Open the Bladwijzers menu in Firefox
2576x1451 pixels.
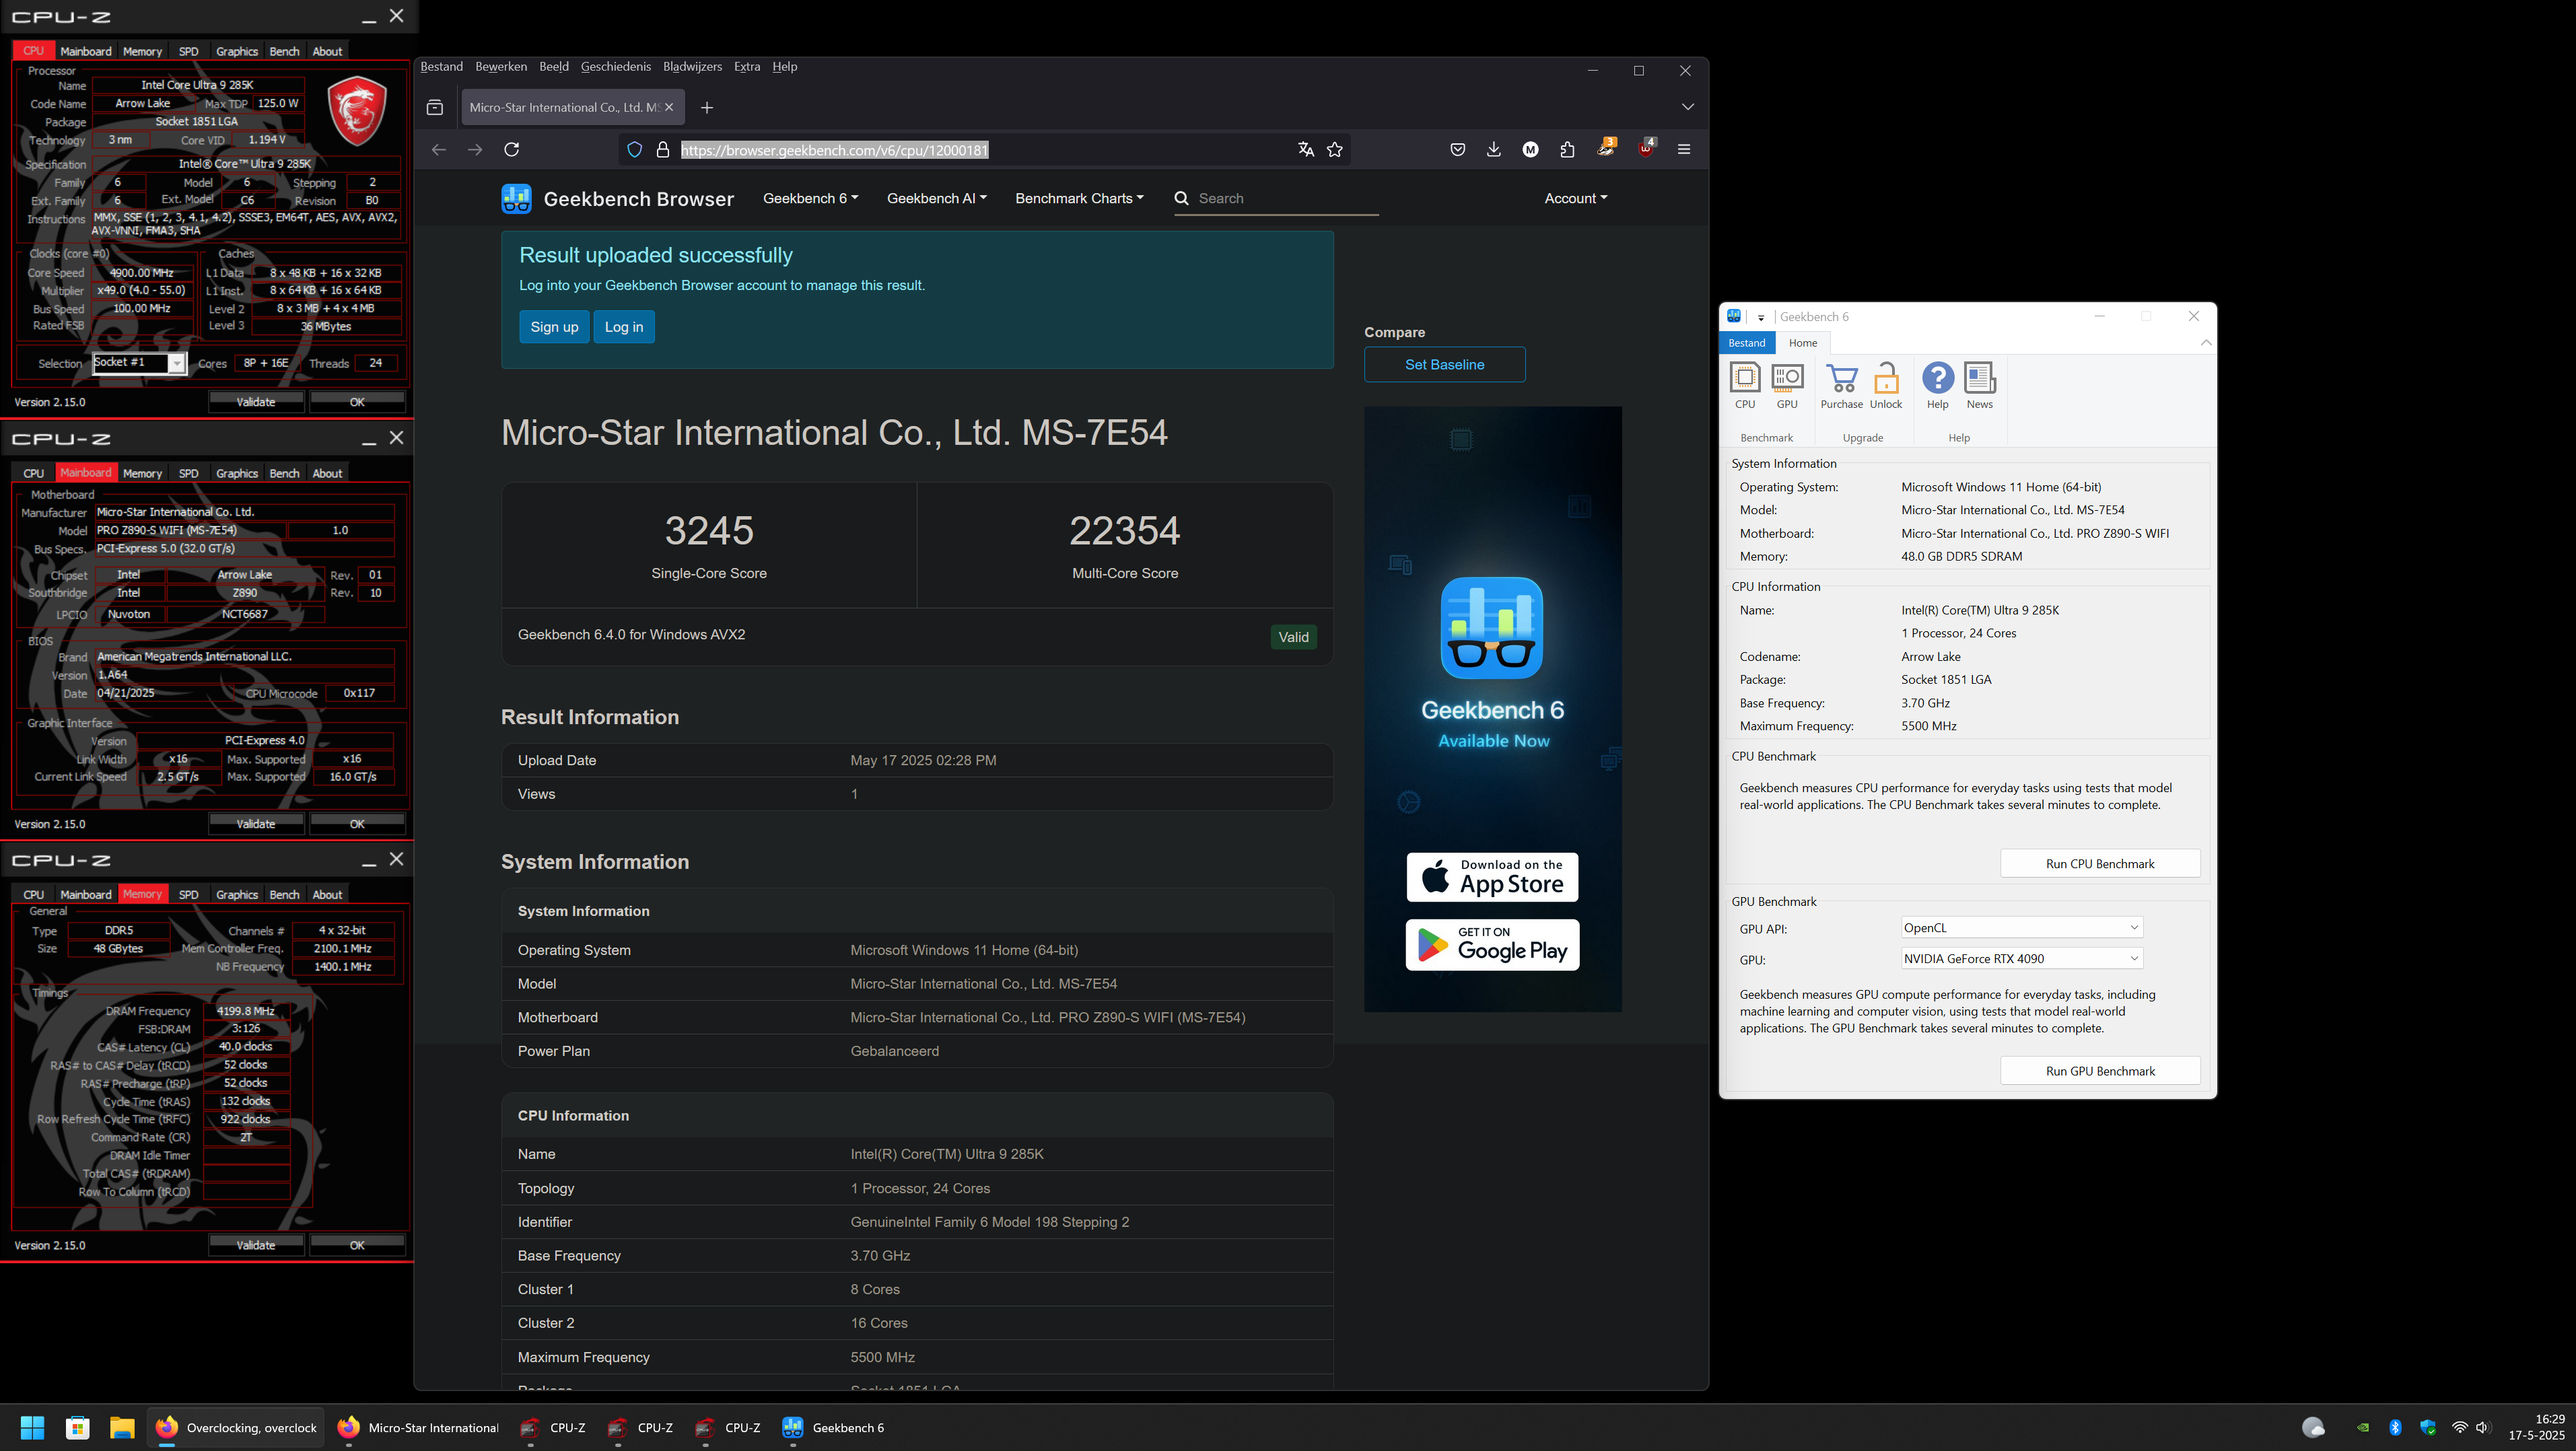pyautogui.click(x=692, y=67)
